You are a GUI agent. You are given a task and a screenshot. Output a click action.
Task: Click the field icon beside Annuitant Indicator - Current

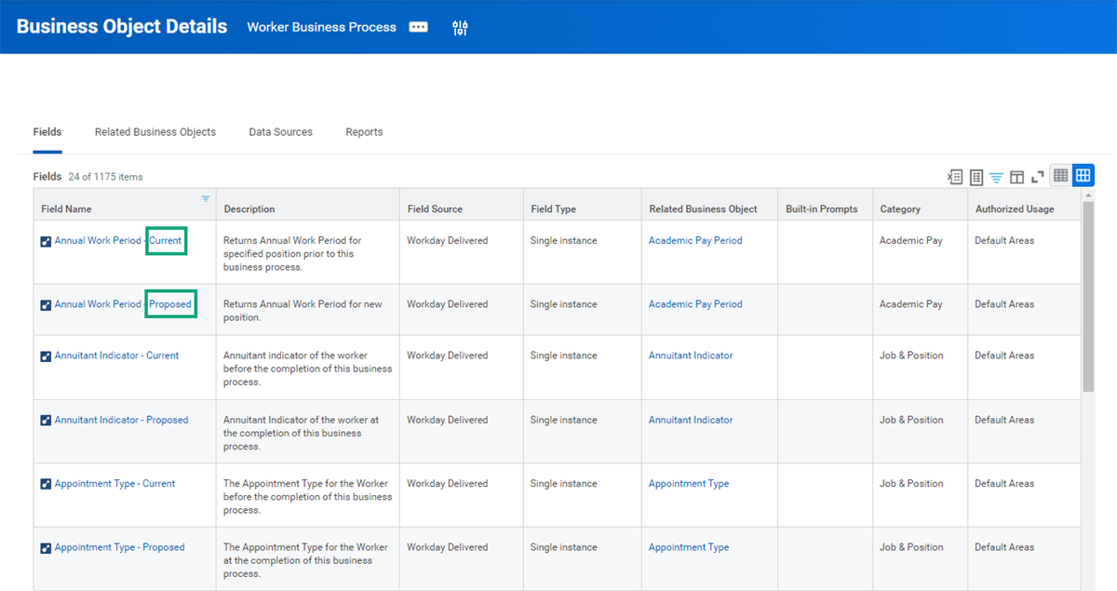point(47,356)
